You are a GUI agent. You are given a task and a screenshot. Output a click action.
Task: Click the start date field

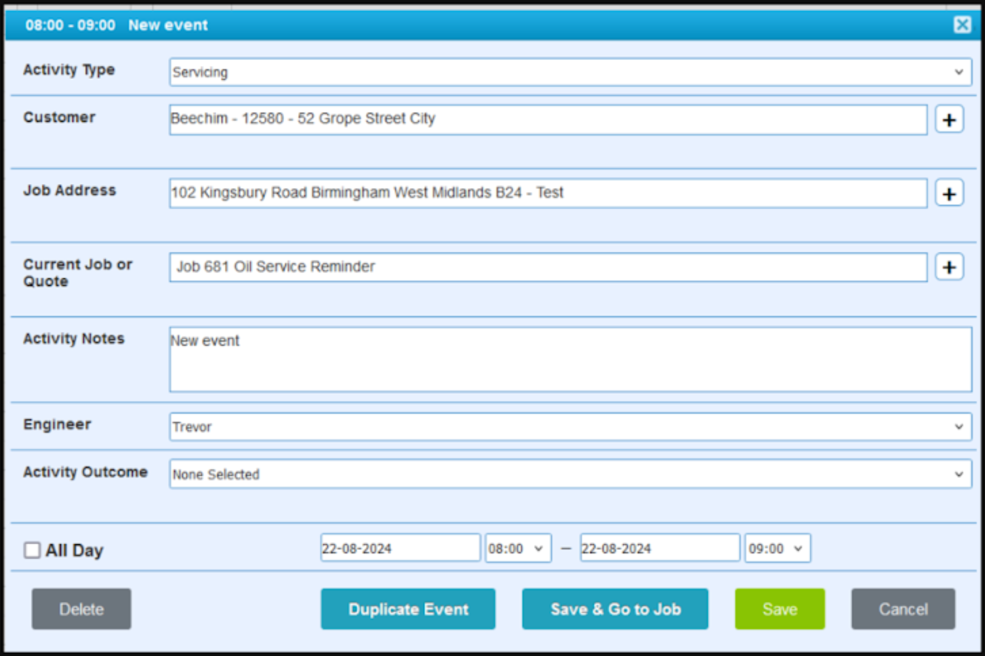tap(400, 548)
